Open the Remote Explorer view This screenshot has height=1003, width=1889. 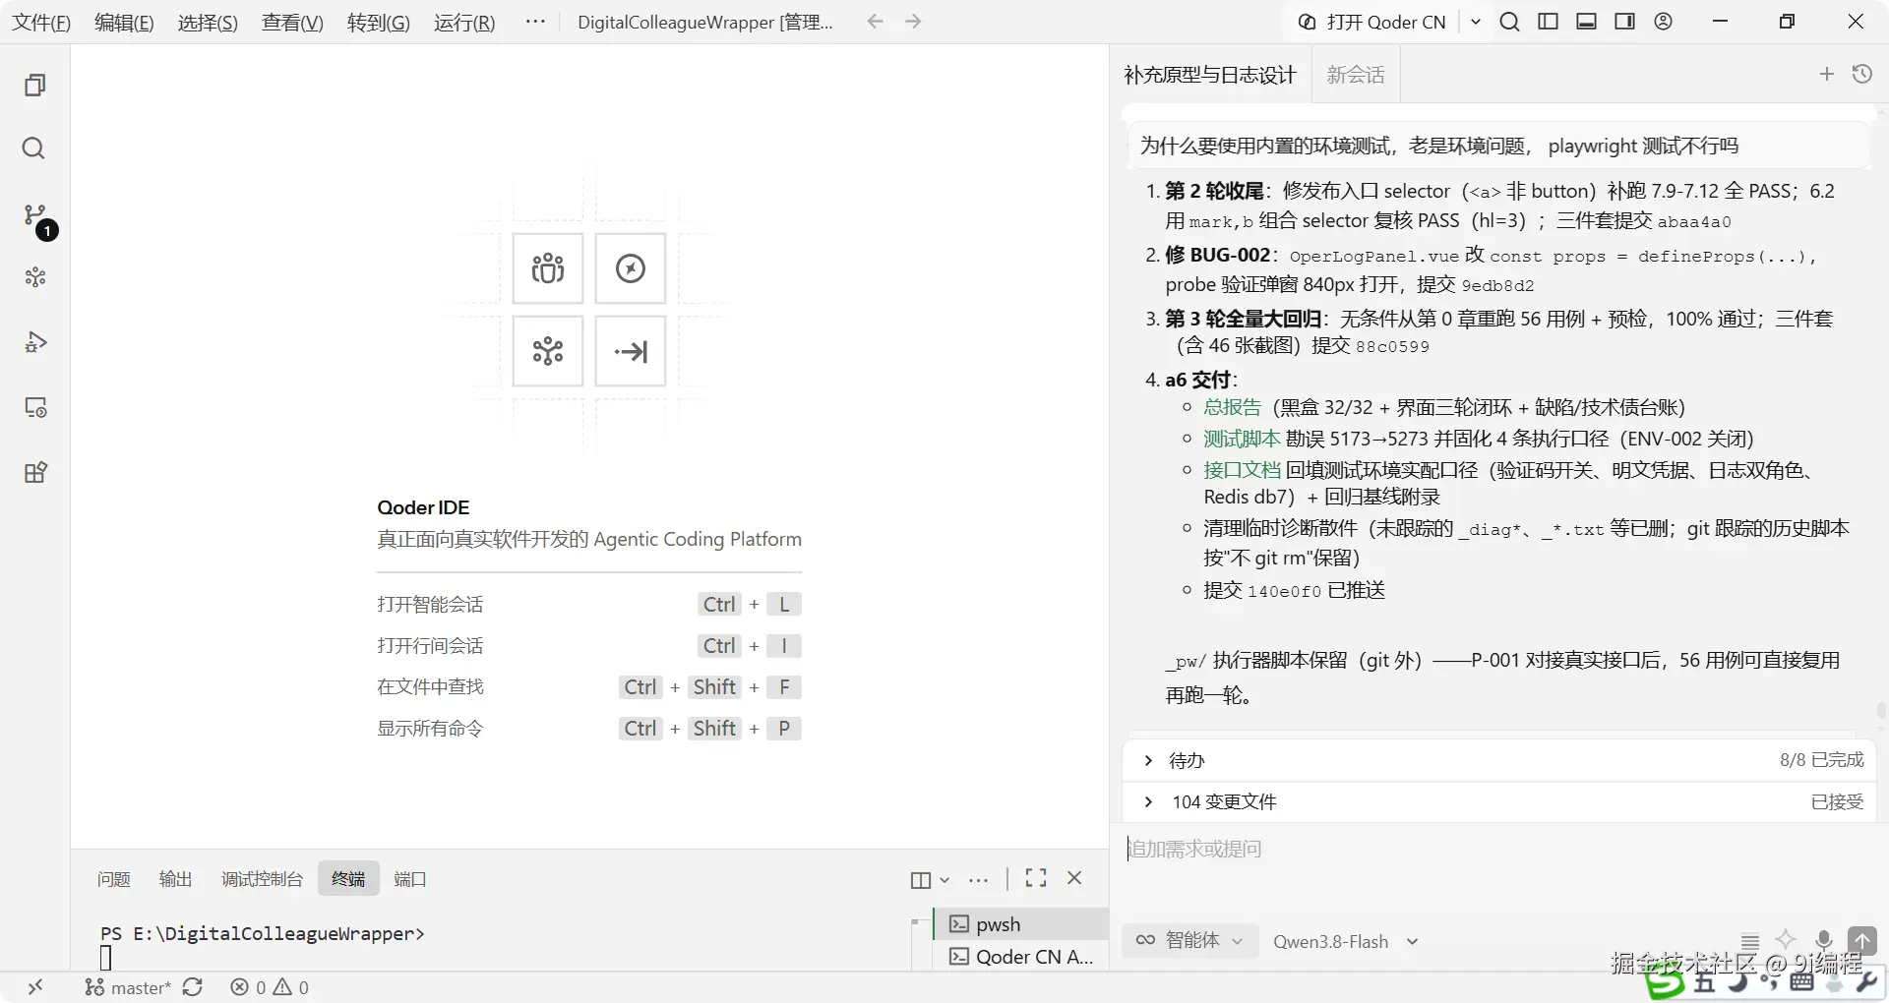coord(35,407)
